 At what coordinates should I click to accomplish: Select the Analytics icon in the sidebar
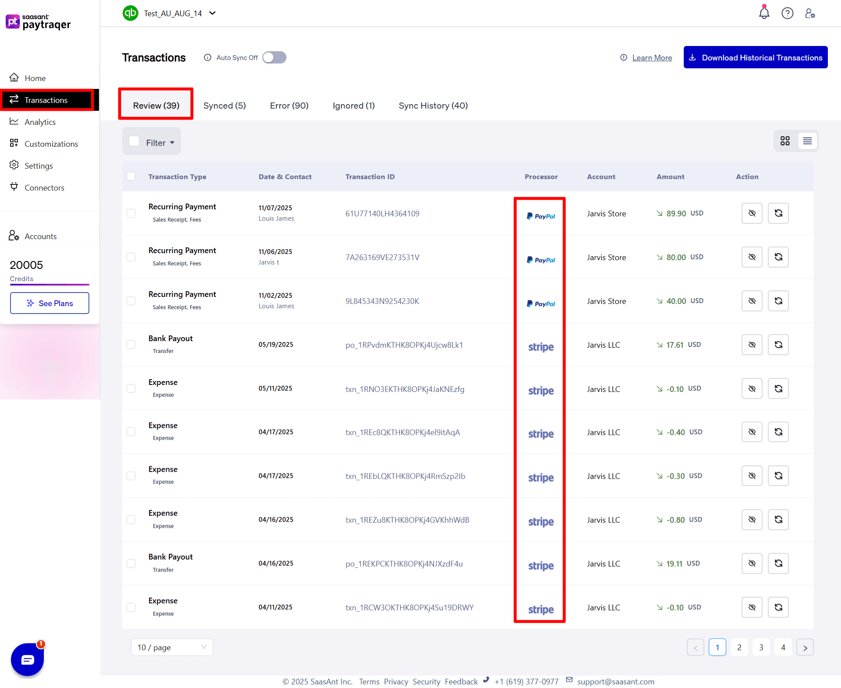pyautogui.click(x=14, y=121)
